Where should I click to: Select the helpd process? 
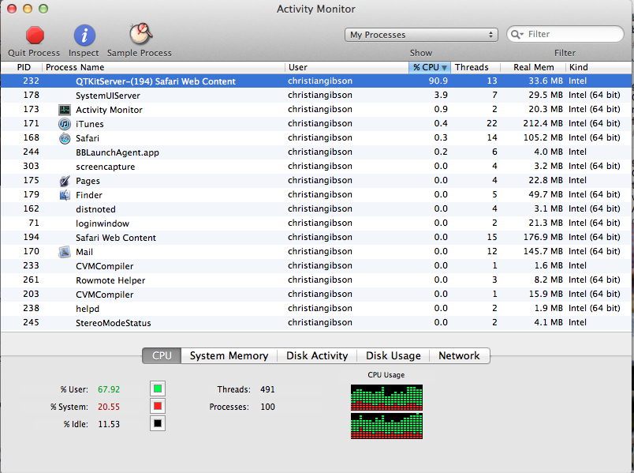315,308
